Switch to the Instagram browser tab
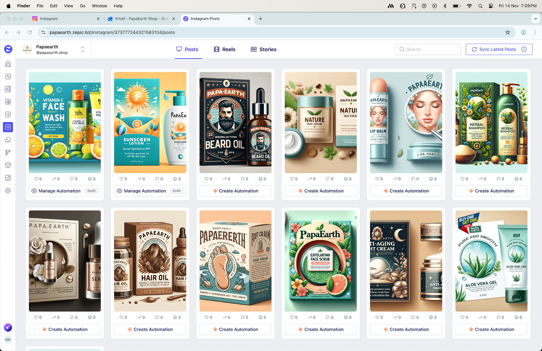The image size is (542, 351). click(66, 19)
